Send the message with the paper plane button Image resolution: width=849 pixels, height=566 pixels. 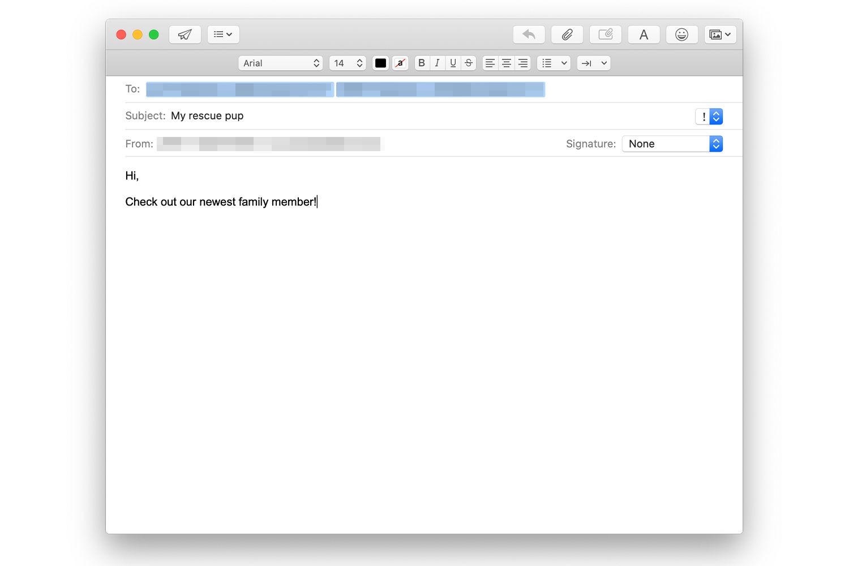[x=185, y=35]
